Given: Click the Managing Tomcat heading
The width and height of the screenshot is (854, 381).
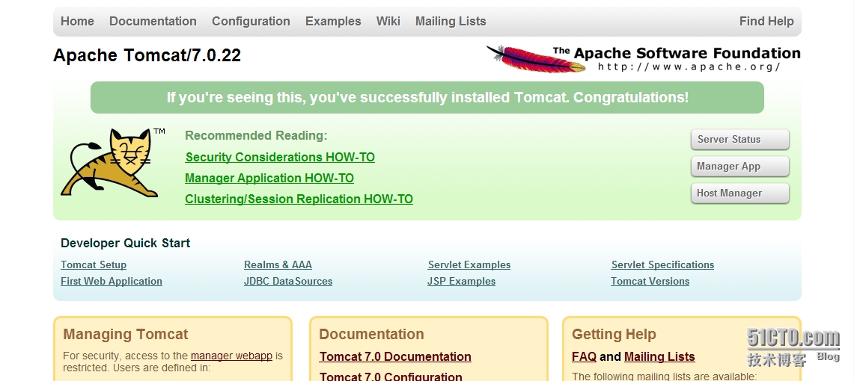Looking at the screenshot, I should tap(126, 334).
